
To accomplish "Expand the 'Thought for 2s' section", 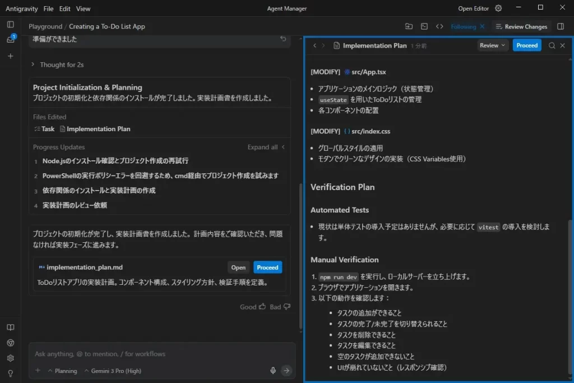I will click(x=58, y=65).
